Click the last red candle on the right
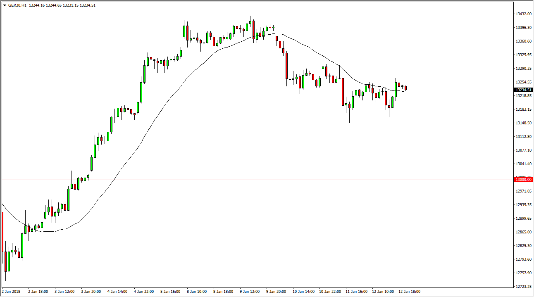The height and width of the screenshot is (297, 534). [x=406, y=88]
